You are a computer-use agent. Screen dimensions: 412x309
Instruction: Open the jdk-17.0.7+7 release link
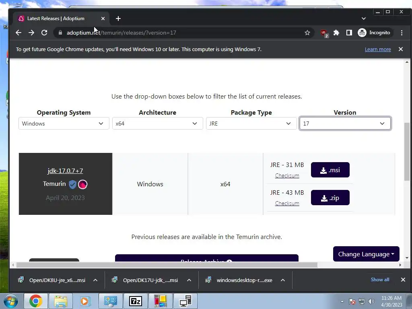click(x=65, y=171)
